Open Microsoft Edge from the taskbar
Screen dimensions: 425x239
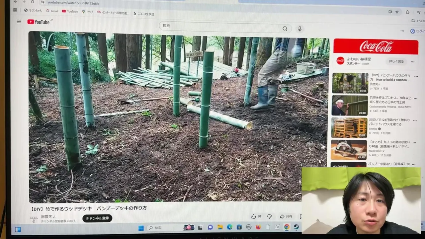[229, 227]
